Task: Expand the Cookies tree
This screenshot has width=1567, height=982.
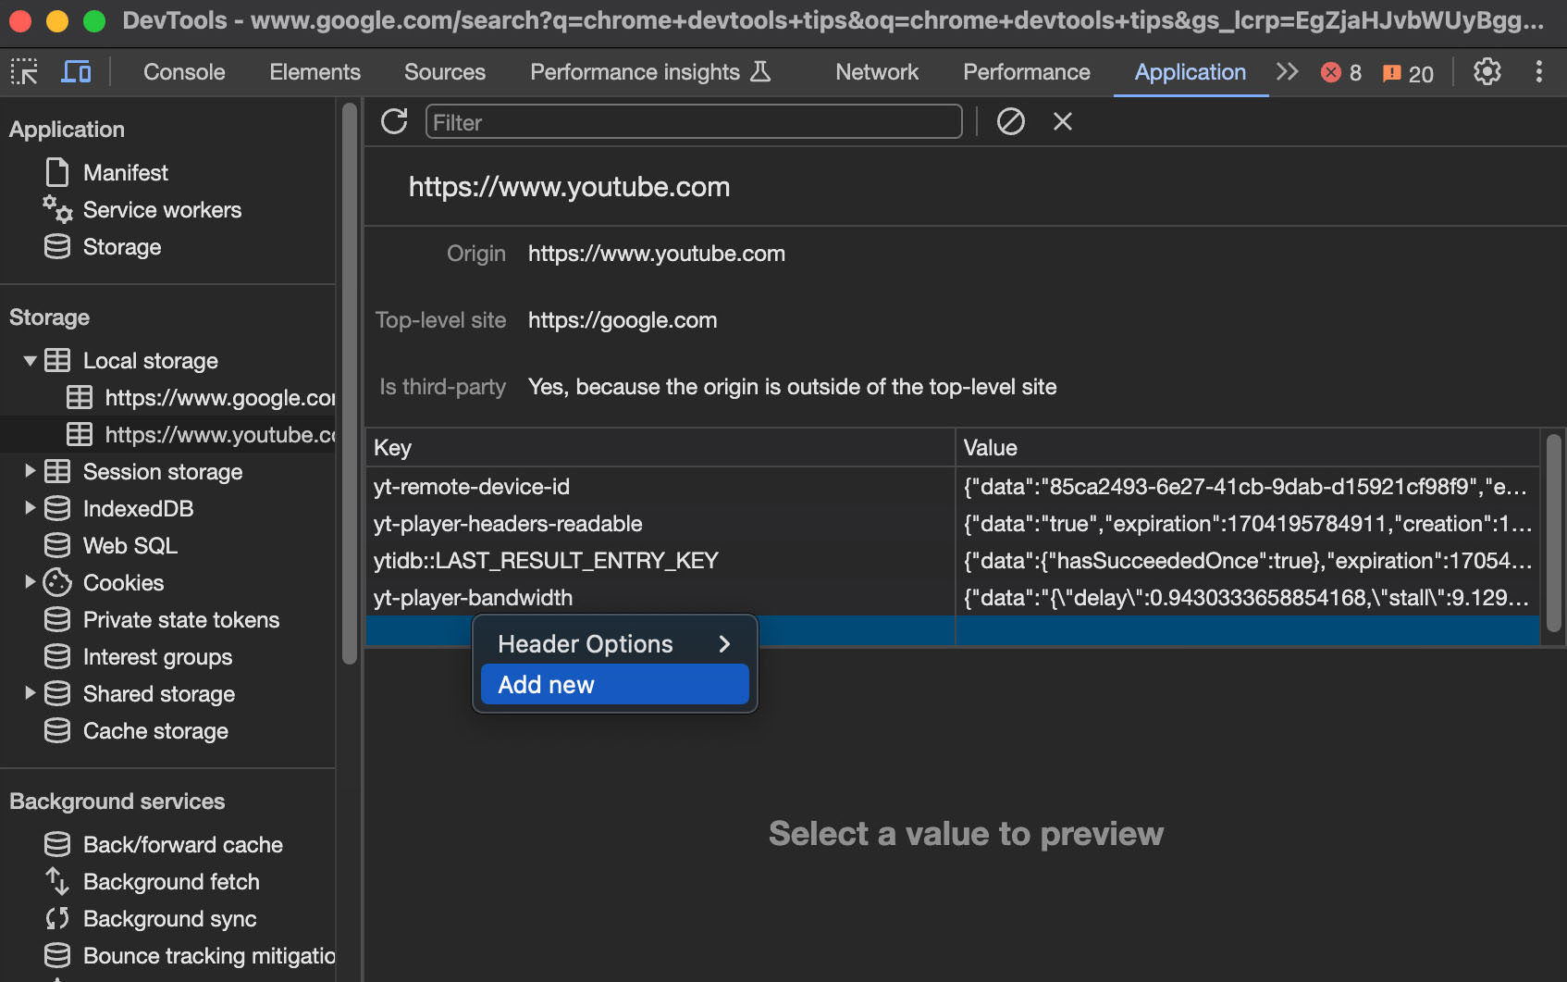Action: point(30,582)
